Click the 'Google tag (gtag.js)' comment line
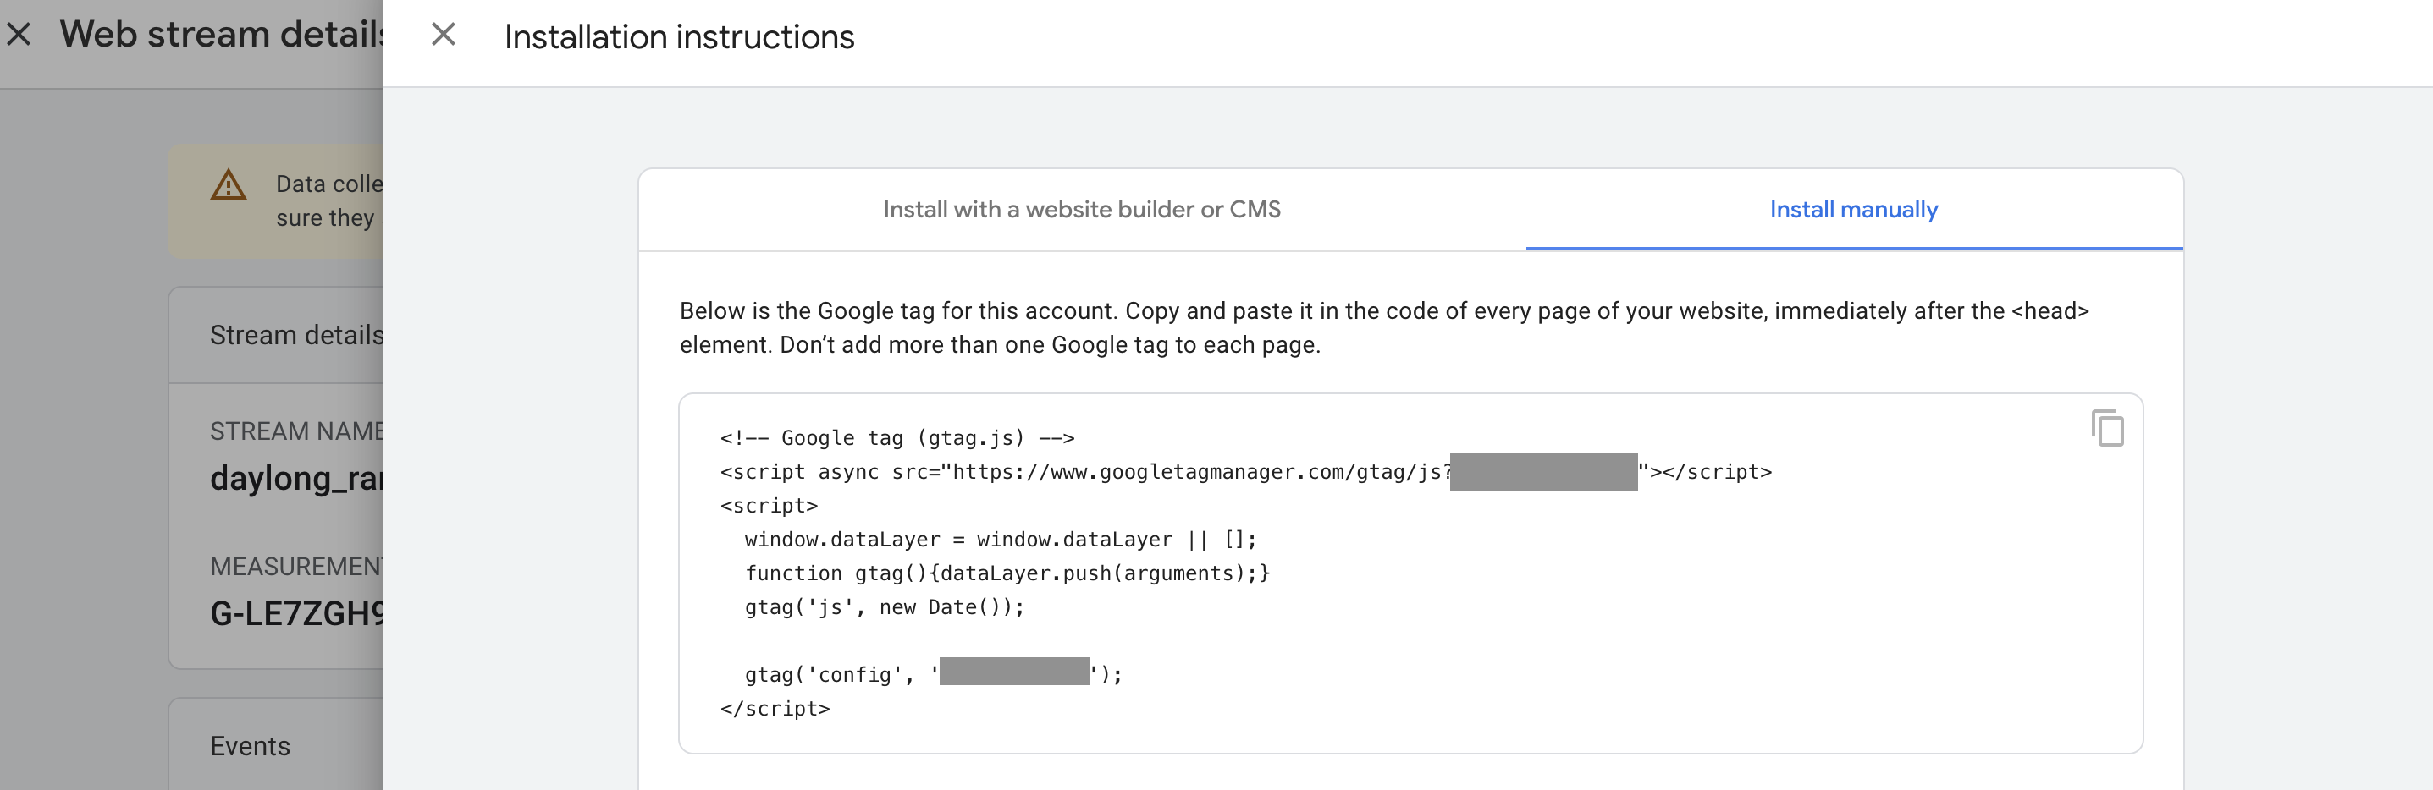 point(897,438)
